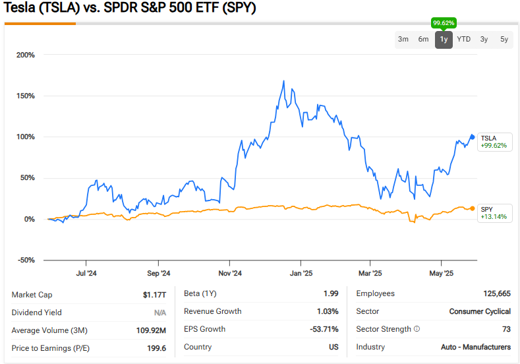Image resolution: width=520 pixels, height=364 pixels.
Task: Click the P/E value 199.6
Action: [157, 348]
